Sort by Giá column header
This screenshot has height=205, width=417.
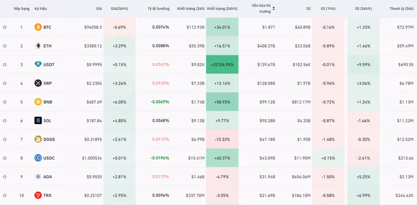click(99, 9)
